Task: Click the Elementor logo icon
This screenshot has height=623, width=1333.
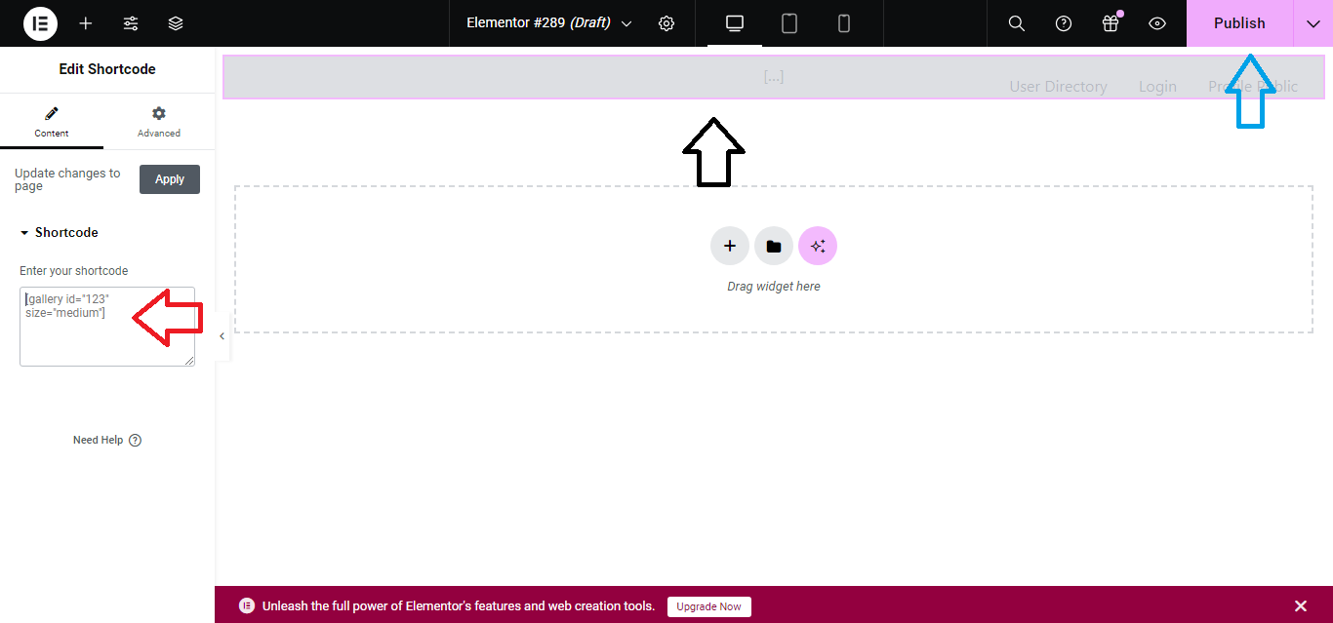Action: (40, 23)
